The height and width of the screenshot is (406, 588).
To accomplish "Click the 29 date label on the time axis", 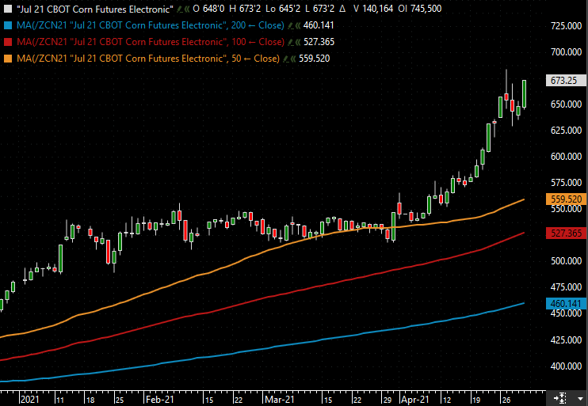I will click(x=387, y=400).
